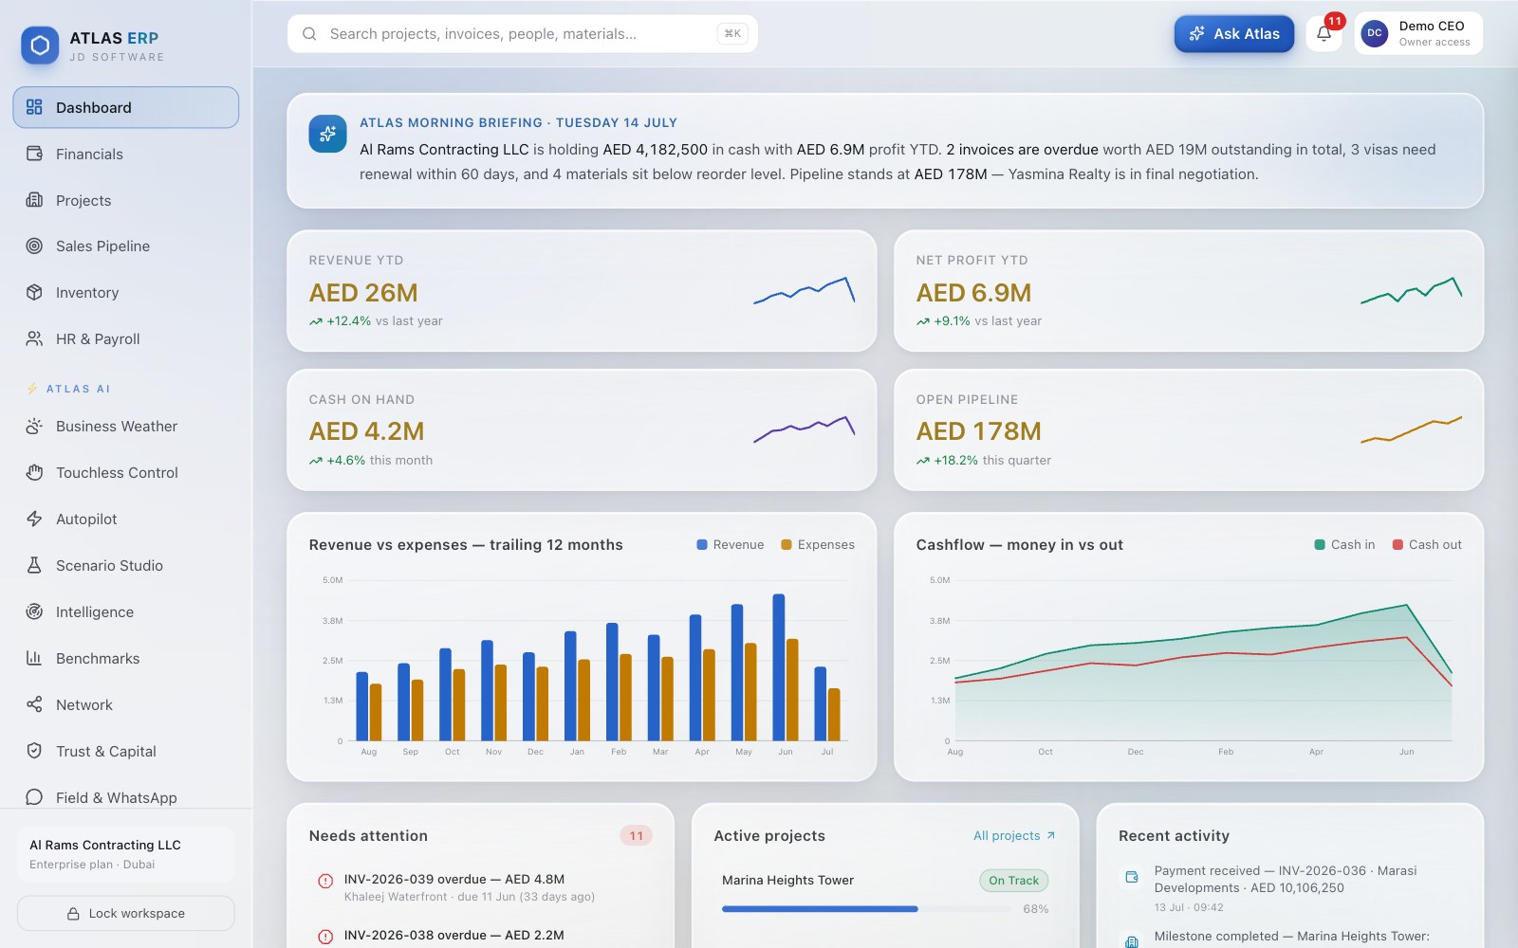This screenshot has height=948, width=1518.
Task: Toggle the Cash out legend item
Action: 1427,544
